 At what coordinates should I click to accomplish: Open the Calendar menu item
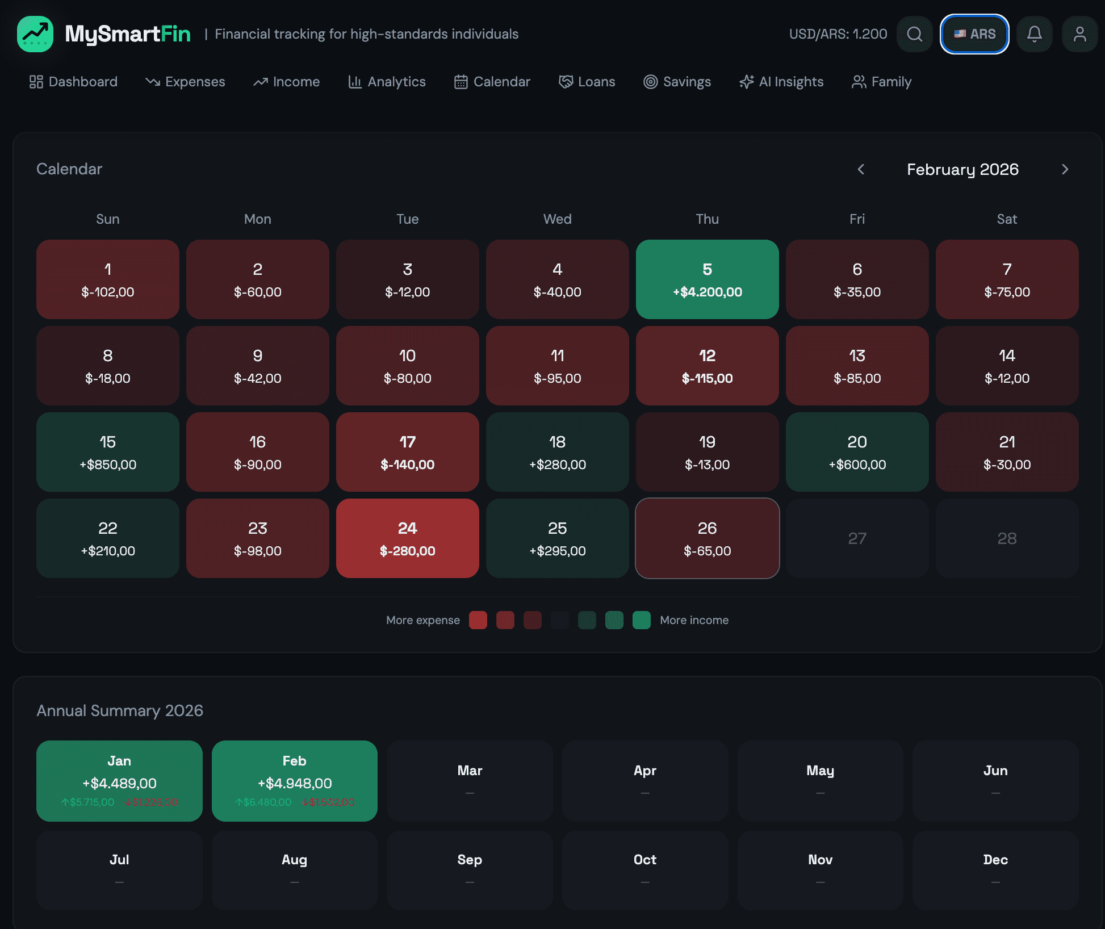pyautogui.click(x=492, y=82)
